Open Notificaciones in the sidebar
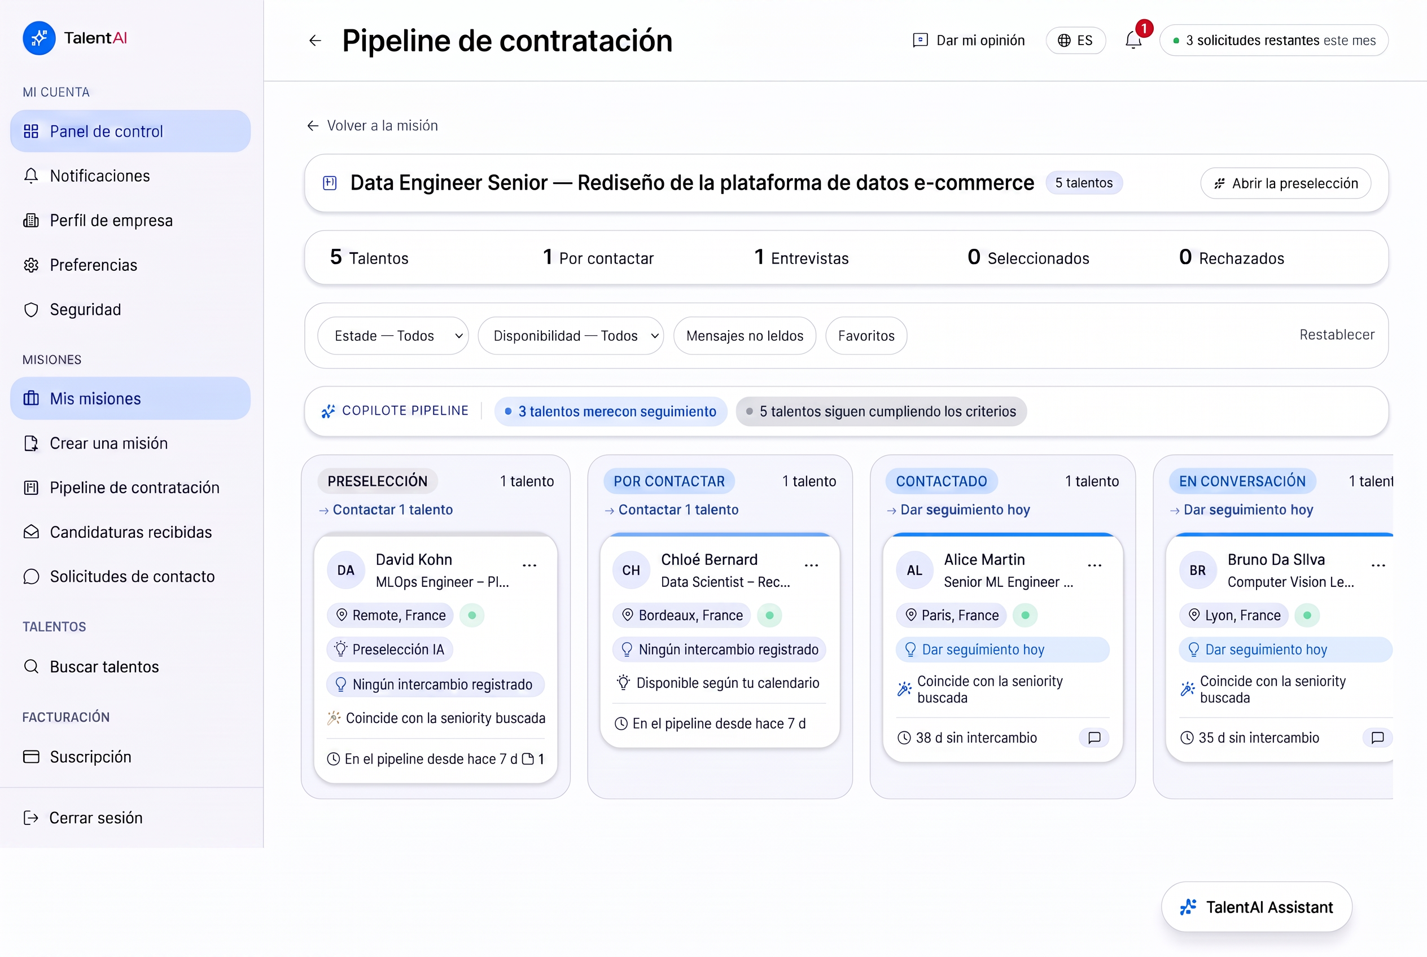The image size is (1427, 957). (x=130, y=176)
